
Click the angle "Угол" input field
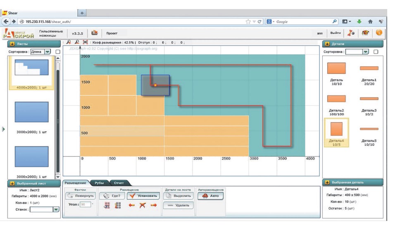pyautogui.click(x=84, y=204)
